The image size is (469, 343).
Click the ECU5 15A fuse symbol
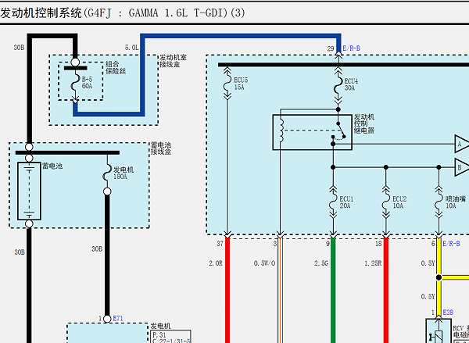227,84
